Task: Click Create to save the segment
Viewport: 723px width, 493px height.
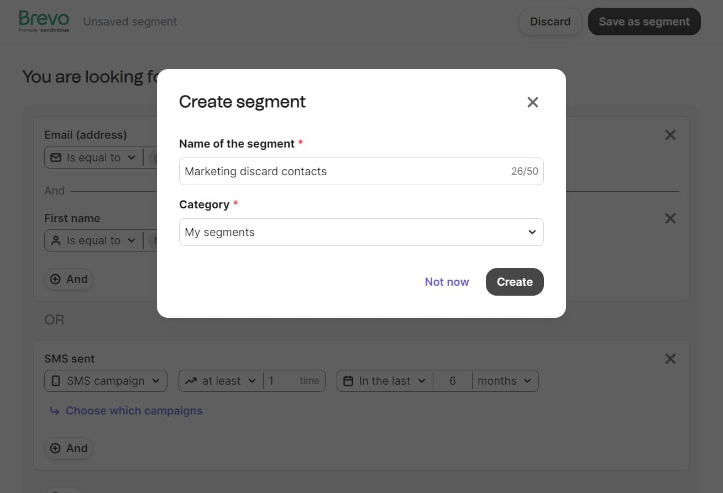Action: tap(514, 282)
